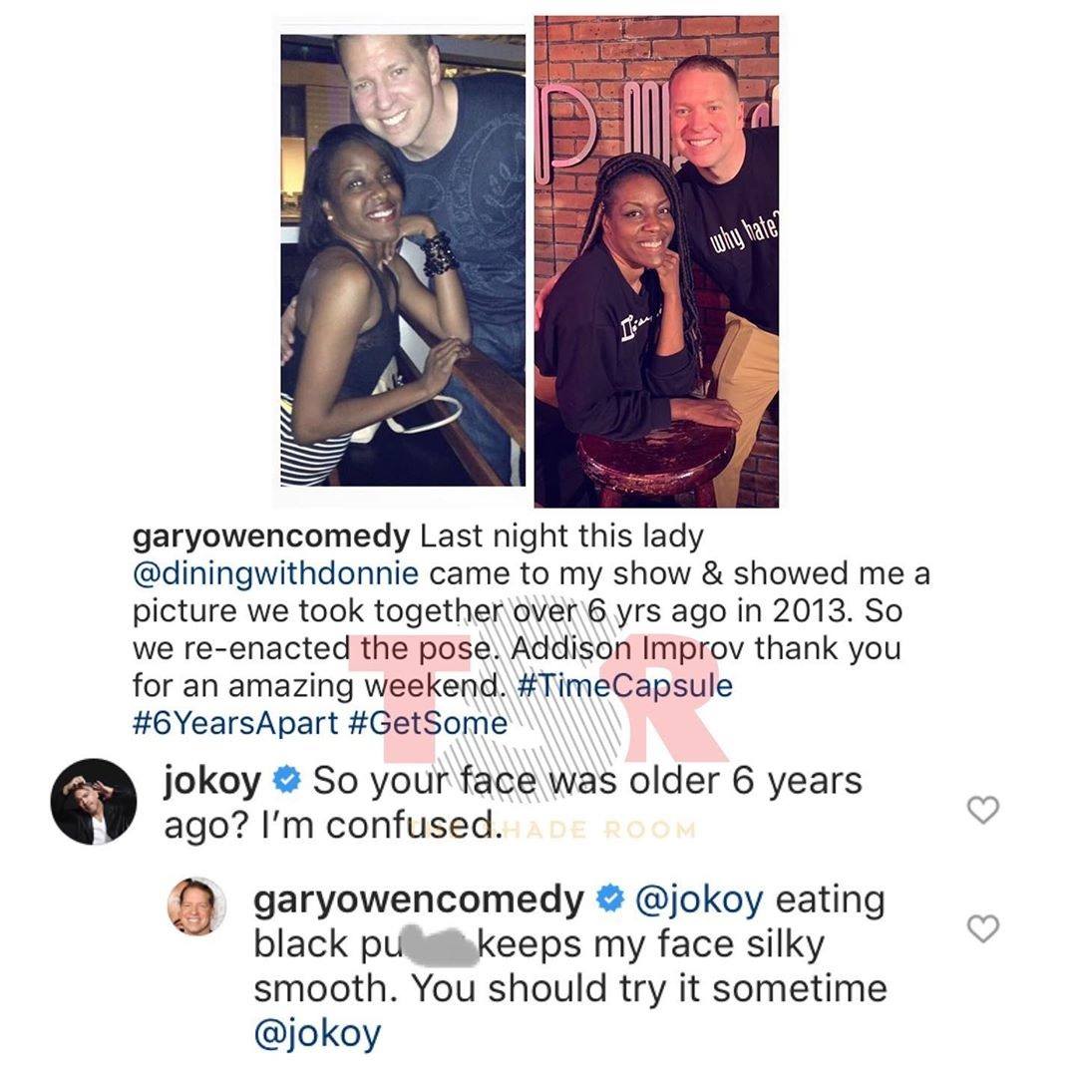Like jokoy's comment with the heart icon
This screenshot has height=1077, width=1077.
click(983, 810)
